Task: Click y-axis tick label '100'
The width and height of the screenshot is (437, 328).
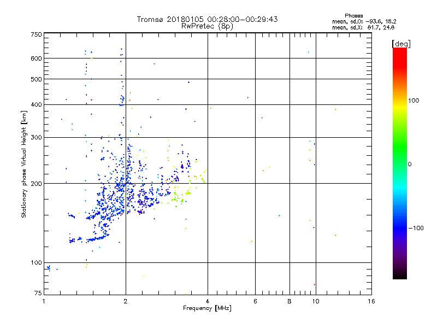Action: [36, 263]
